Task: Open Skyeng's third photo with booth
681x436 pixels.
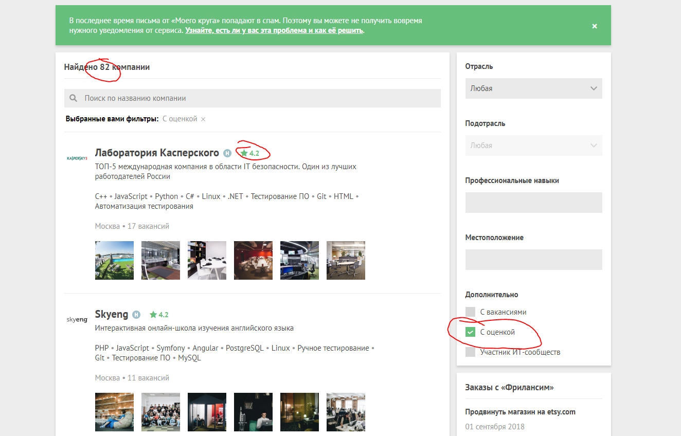Action: click(207, 412)
